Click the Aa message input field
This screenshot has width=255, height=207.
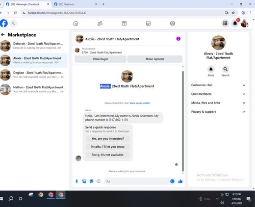click(x=137, y=182)
